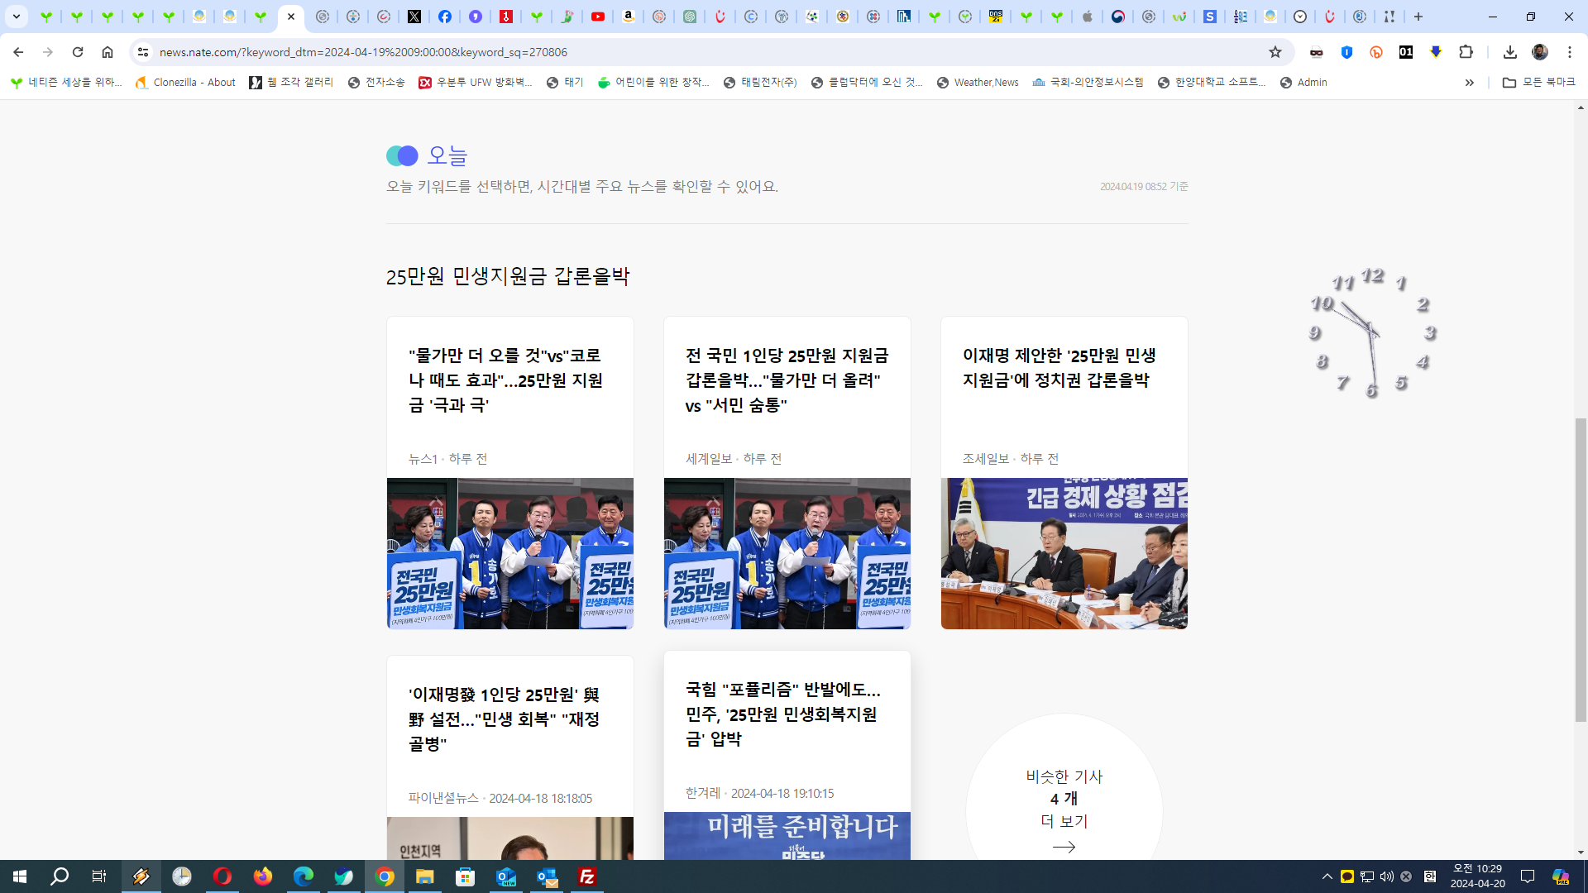
Task: Switch to the Amazon tab
Action: [629, 17]
